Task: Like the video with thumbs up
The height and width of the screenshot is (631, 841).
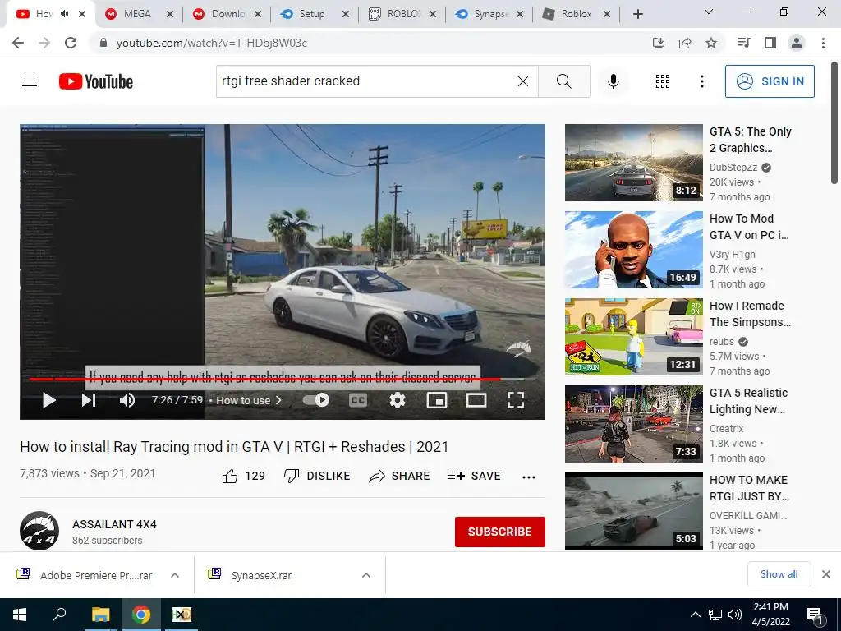Action: [x=230, y=476]
